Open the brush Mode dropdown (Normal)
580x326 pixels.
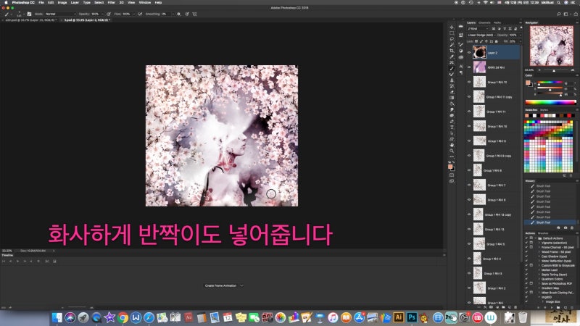pos(60,14)
